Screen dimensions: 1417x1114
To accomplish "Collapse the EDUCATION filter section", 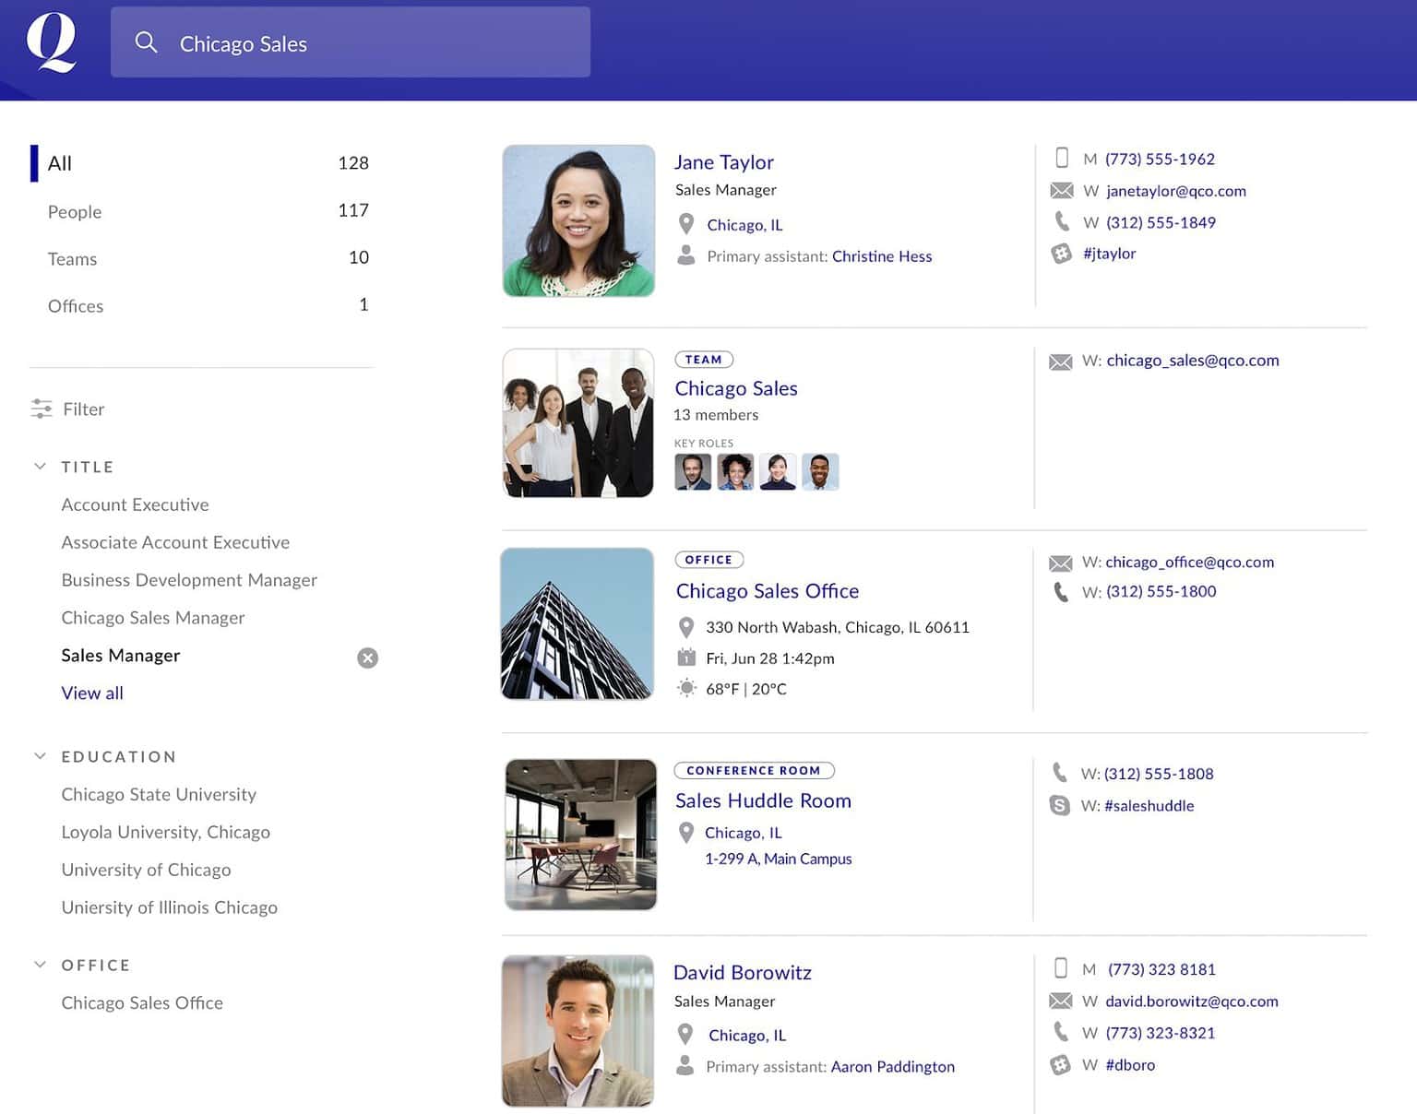I will (x=40, y=756).
